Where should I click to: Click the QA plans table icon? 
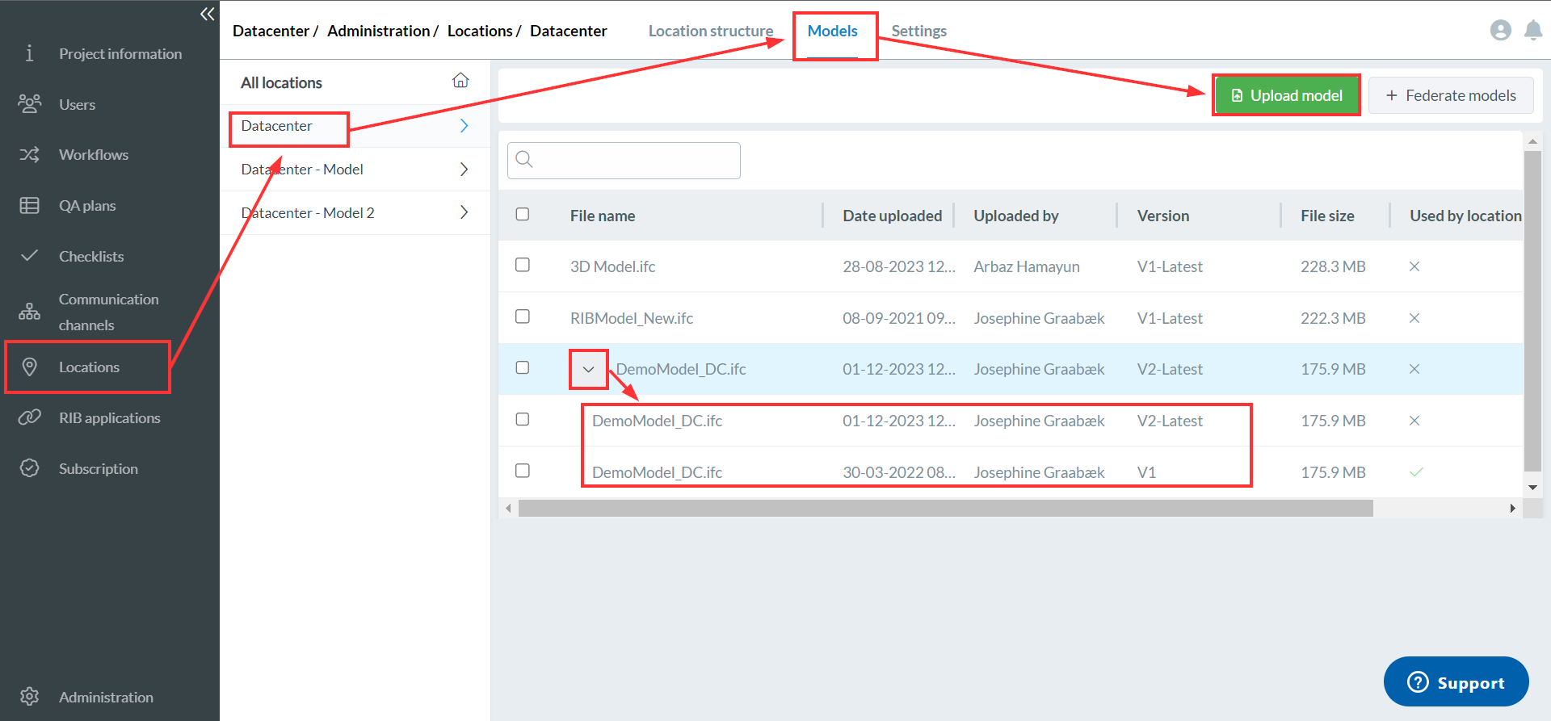click(30, 205)
